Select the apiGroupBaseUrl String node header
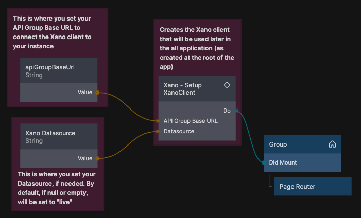 click(x=58, y=71)
